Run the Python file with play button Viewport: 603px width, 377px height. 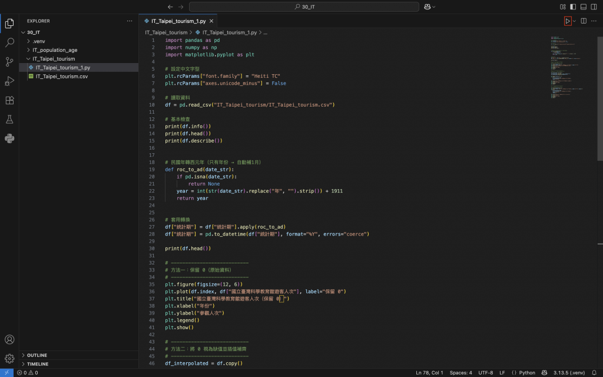(568, 21)
